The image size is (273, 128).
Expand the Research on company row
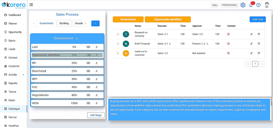[118, 34]
